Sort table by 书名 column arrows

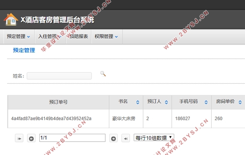tap(138, 102)
